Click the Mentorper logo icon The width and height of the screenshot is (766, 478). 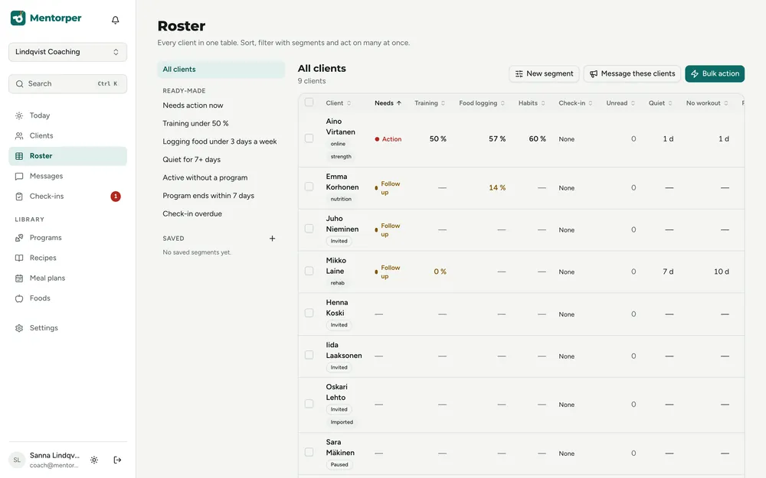click(18, 18)
